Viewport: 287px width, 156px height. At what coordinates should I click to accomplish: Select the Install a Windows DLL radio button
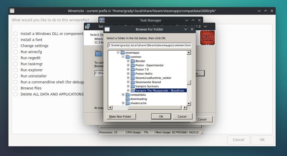click(x=16, y=34)
